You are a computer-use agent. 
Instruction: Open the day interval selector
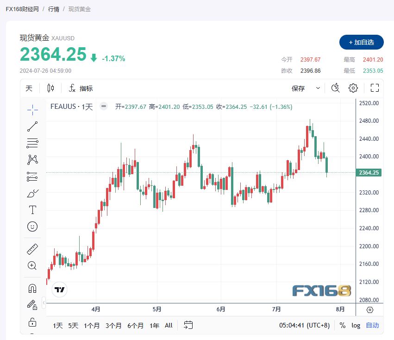coord(29,88)
